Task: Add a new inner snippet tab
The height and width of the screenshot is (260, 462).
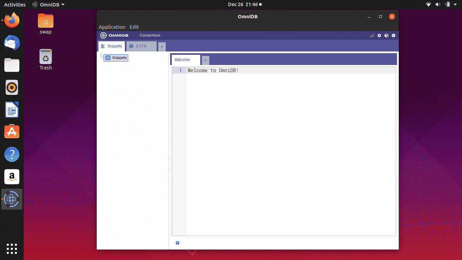Action: tap(205, 60)
